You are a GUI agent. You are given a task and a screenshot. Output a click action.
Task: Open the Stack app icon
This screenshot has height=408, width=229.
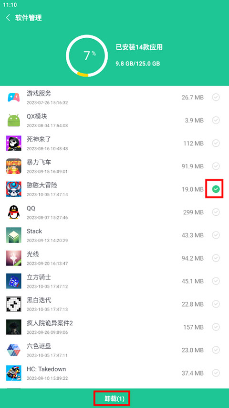[13, 235]
